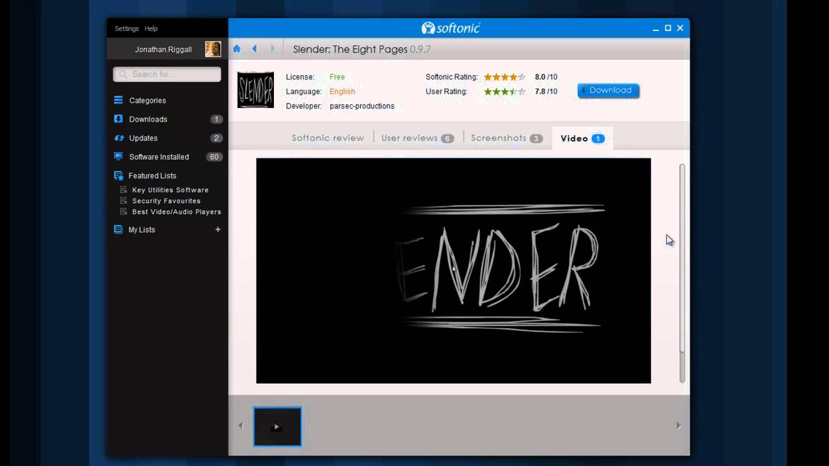Click the Free license link
829x466 pixels.
[337, 77]
